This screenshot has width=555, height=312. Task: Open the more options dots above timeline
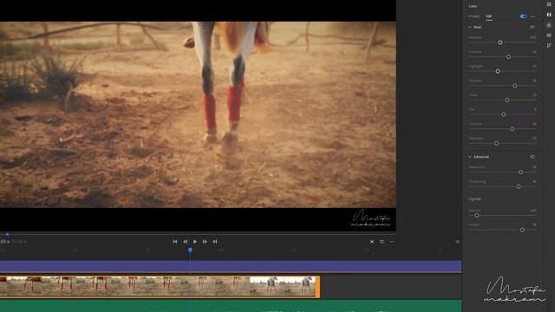[392, 242]
